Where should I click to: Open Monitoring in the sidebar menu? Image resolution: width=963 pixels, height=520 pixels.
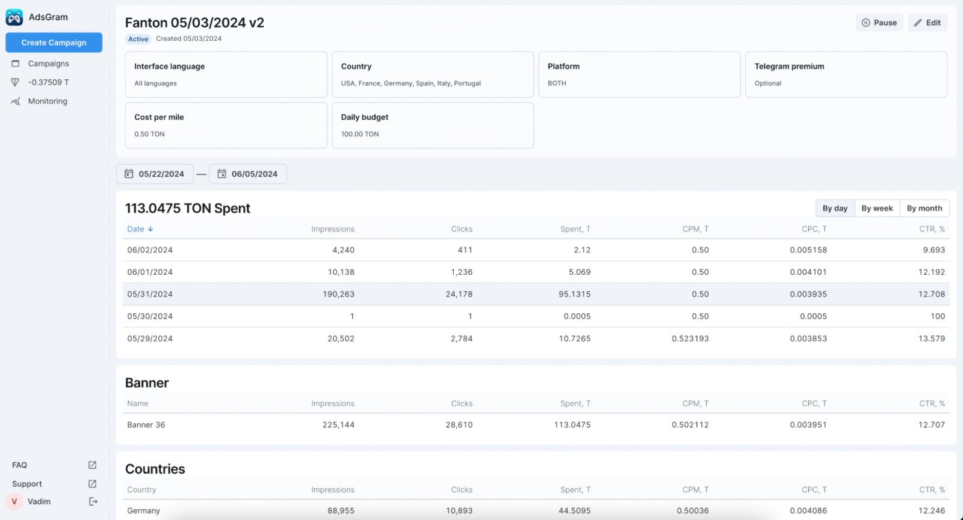[x=48, y=102]
